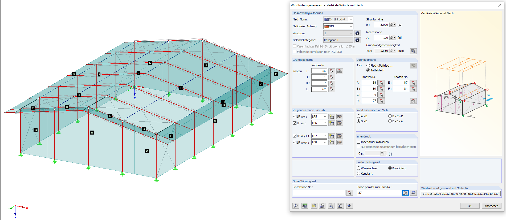Open the Nationaler Anhang DIN dropdown
Image resolution: width=506 pixels, height=220 pixels.
pos(338,26)
